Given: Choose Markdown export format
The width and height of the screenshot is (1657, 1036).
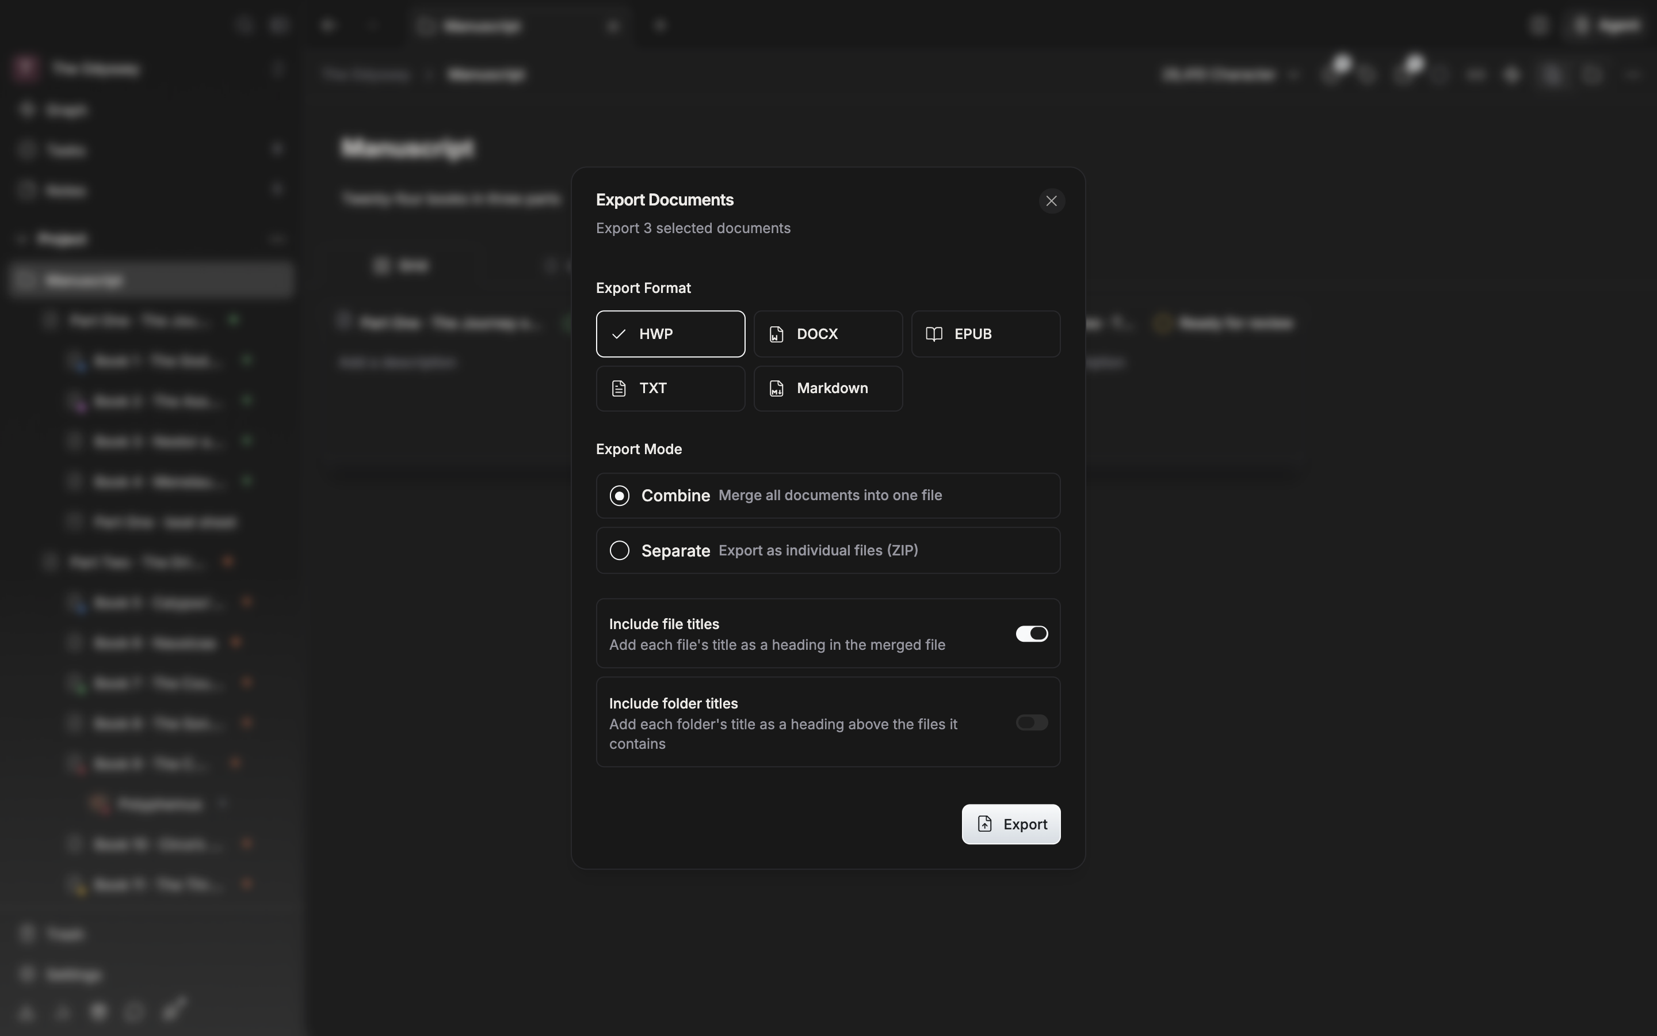Looking at the screenshot, I should [828, 389].
